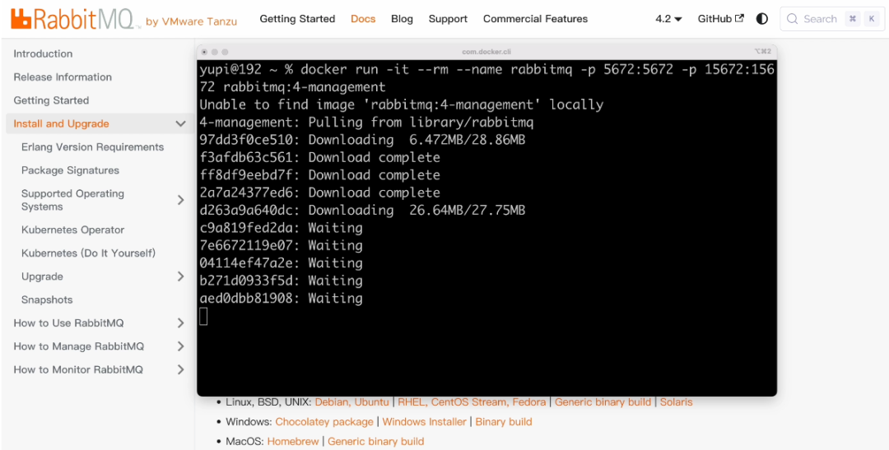Screen dimensions: 889x450
Task: Expand Supported Operating Systems chevron
Action: tap(181, 200)
